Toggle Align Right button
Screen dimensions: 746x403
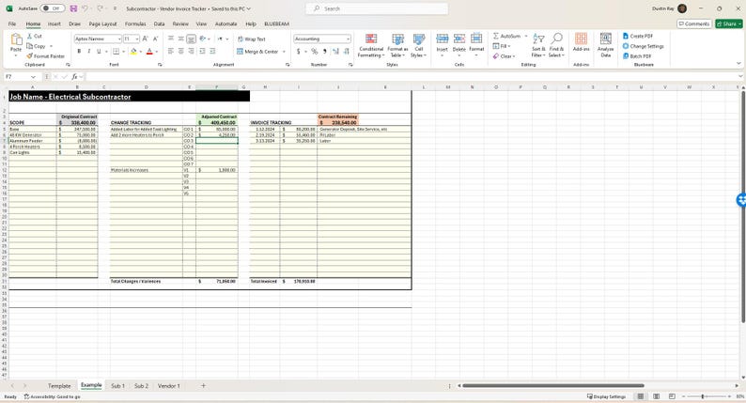tap(191, 52)
